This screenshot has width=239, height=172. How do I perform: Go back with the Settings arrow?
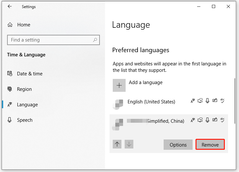tap(10, 6)
